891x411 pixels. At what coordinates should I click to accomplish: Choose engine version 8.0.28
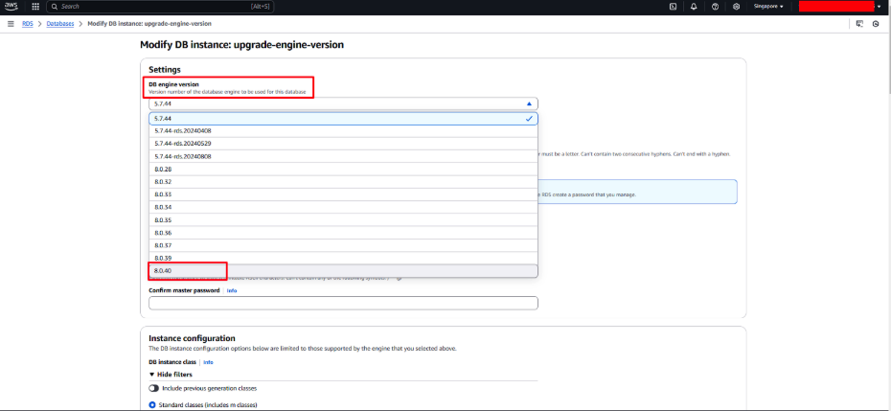pos(343,169)
